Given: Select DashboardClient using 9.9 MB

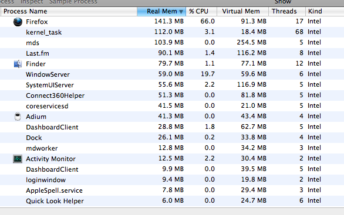Looking at the screenshot, I should click(x=172, y=169).
